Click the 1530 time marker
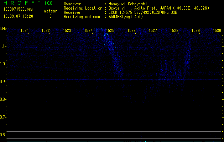Image resolution: width=224 pixels, height=142 pixels. pos(217,31)
